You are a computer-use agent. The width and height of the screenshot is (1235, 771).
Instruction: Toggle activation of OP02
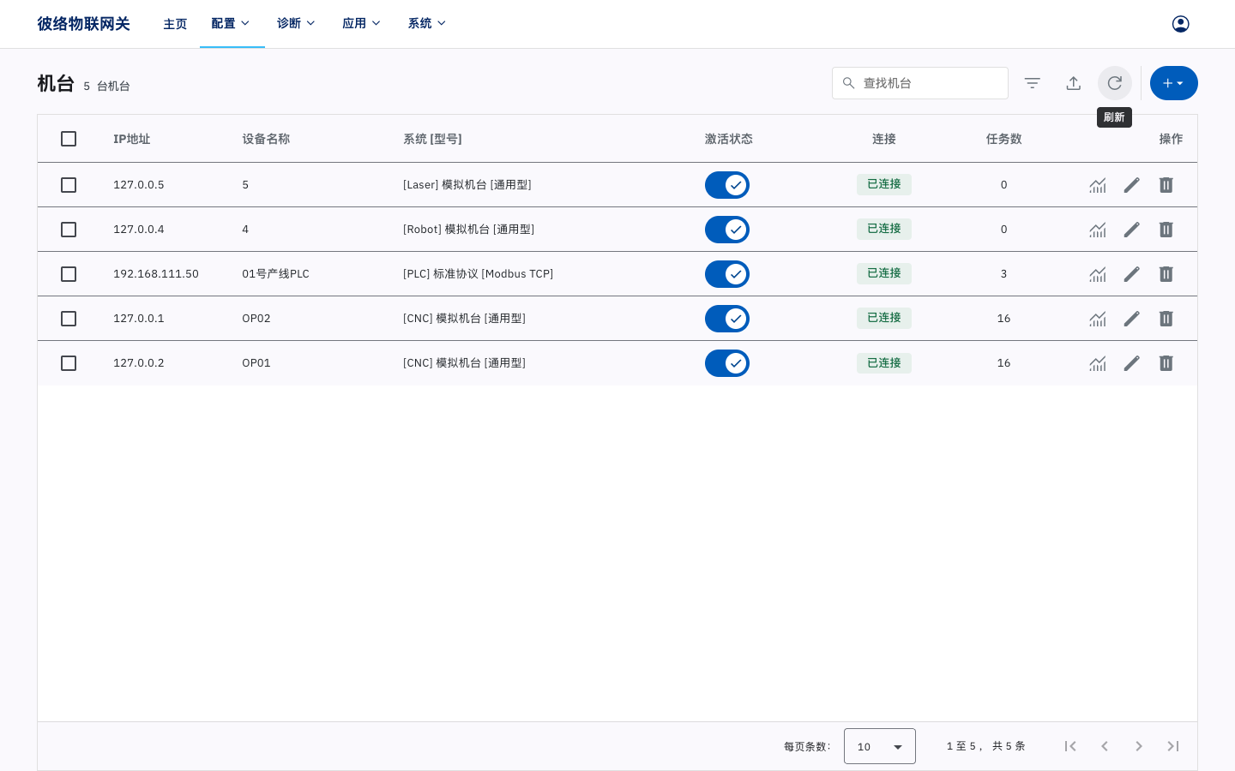(x=727, y=319)
